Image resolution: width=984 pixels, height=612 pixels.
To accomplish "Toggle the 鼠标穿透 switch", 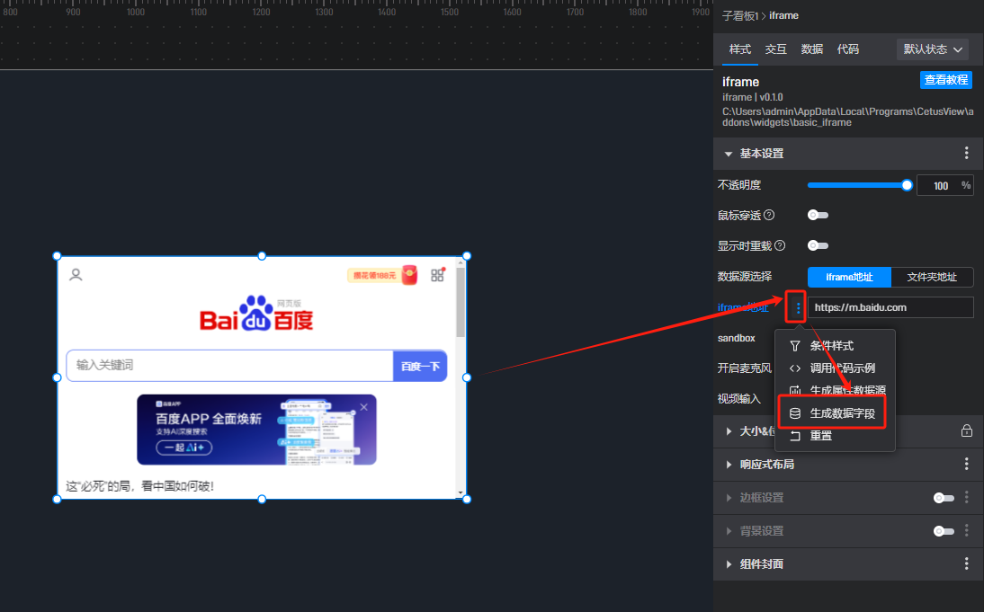I will [x=818, y=215].
